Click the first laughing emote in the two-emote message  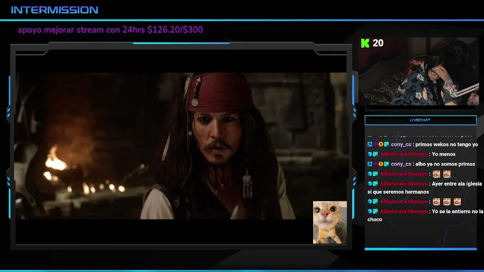[436, 174]
